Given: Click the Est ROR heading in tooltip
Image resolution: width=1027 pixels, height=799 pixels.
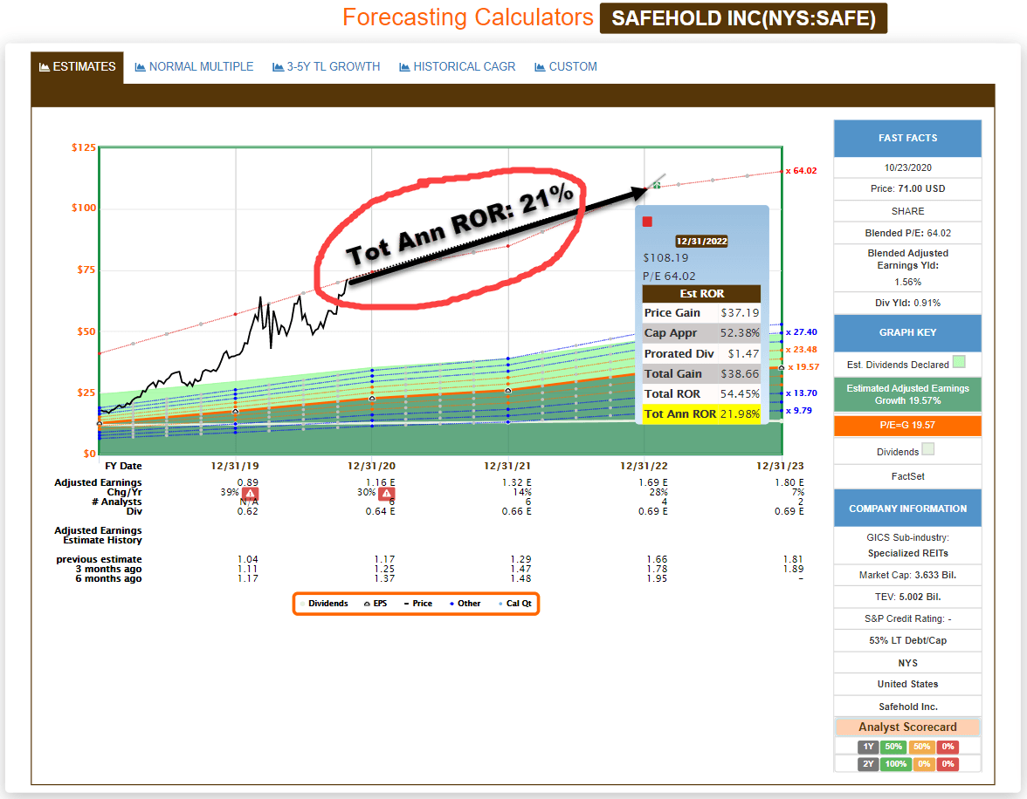Looking at the screenshot, I should (x=701, y=294).
